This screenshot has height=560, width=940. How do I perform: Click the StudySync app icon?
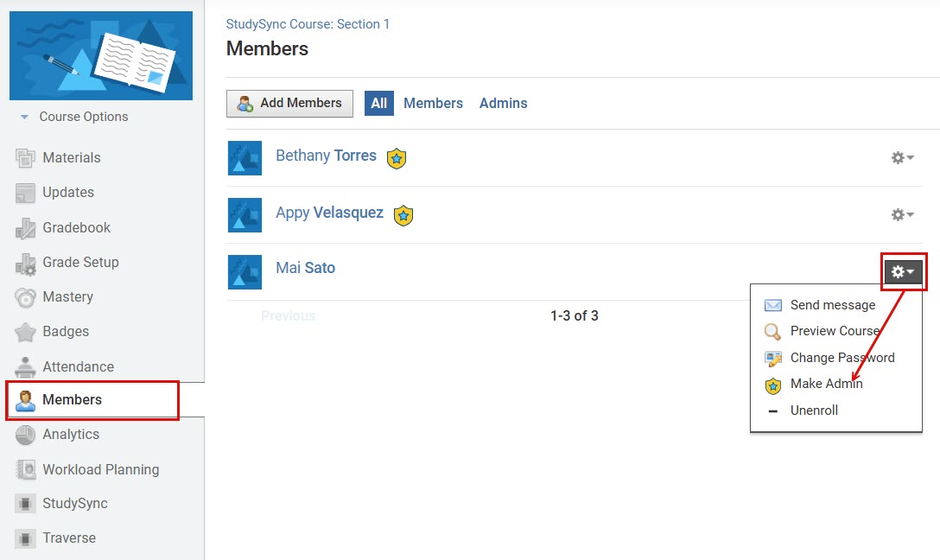(x=25, y=504)
